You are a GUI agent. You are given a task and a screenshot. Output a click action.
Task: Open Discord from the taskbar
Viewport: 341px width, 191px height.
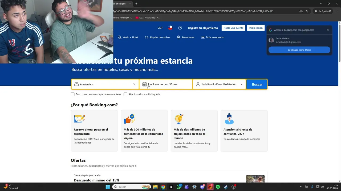tap(202, 187)
